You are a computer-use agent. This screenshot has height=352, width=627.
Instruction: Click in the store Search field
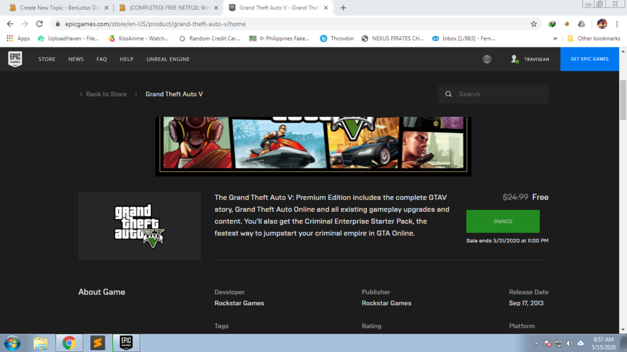pyautogui.click(x=498, y=94)
